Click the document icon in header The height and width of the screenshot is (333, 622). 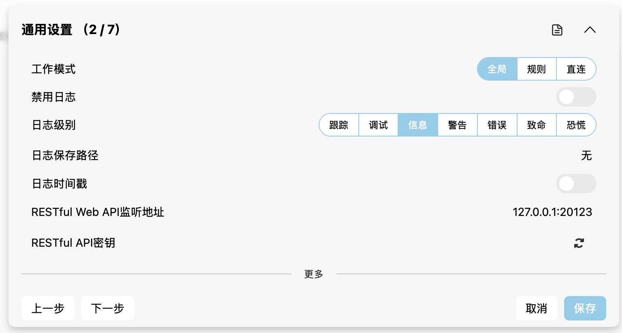(x=557, y=30)
